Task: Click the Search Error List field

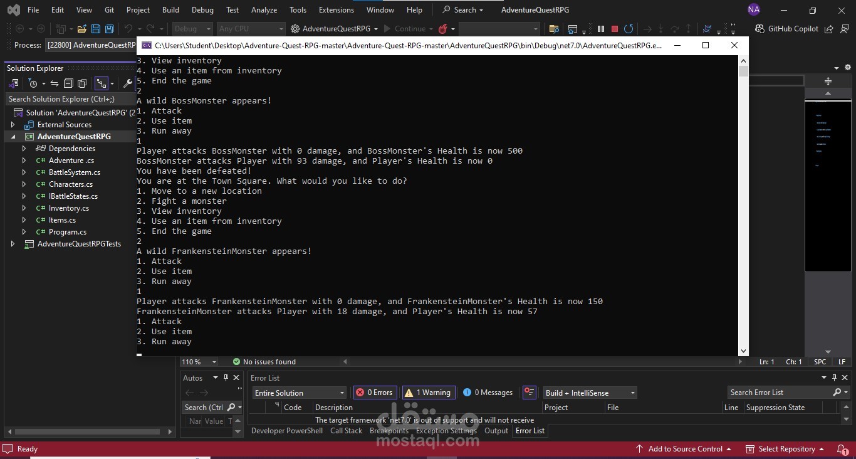Action: click(788, 393)
